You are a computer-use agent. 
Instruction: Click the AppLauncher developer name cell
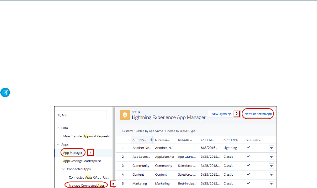165,157
